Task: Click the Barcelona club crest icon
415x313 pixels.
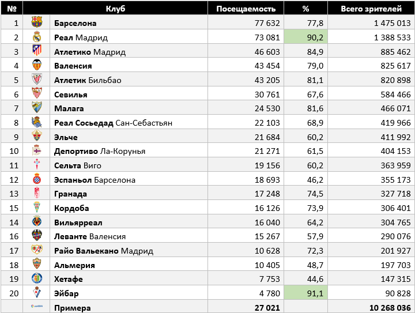Action: point(37,23)
